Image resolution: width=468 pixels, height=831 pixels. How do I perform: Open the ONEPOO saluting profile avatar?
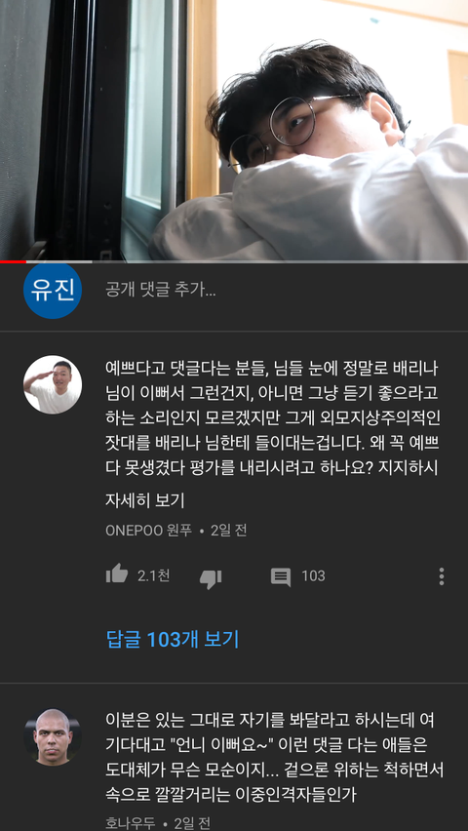click(x=53, y=384)
